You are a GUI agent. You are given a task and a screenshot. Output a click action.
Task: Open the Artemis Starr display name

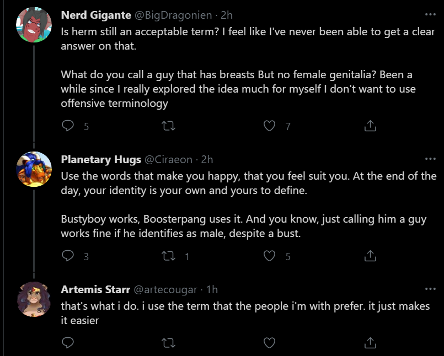pyautogui.click(x=95, y=289)
